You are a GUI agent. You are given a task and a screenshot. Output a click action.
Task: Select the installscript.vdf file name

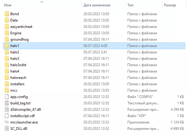pyautogui.click(x=23, y=116)
